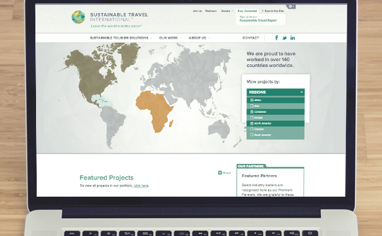Click the 'View projects by:' label
This screenshot has height=236, width=382.
[263, 82]
